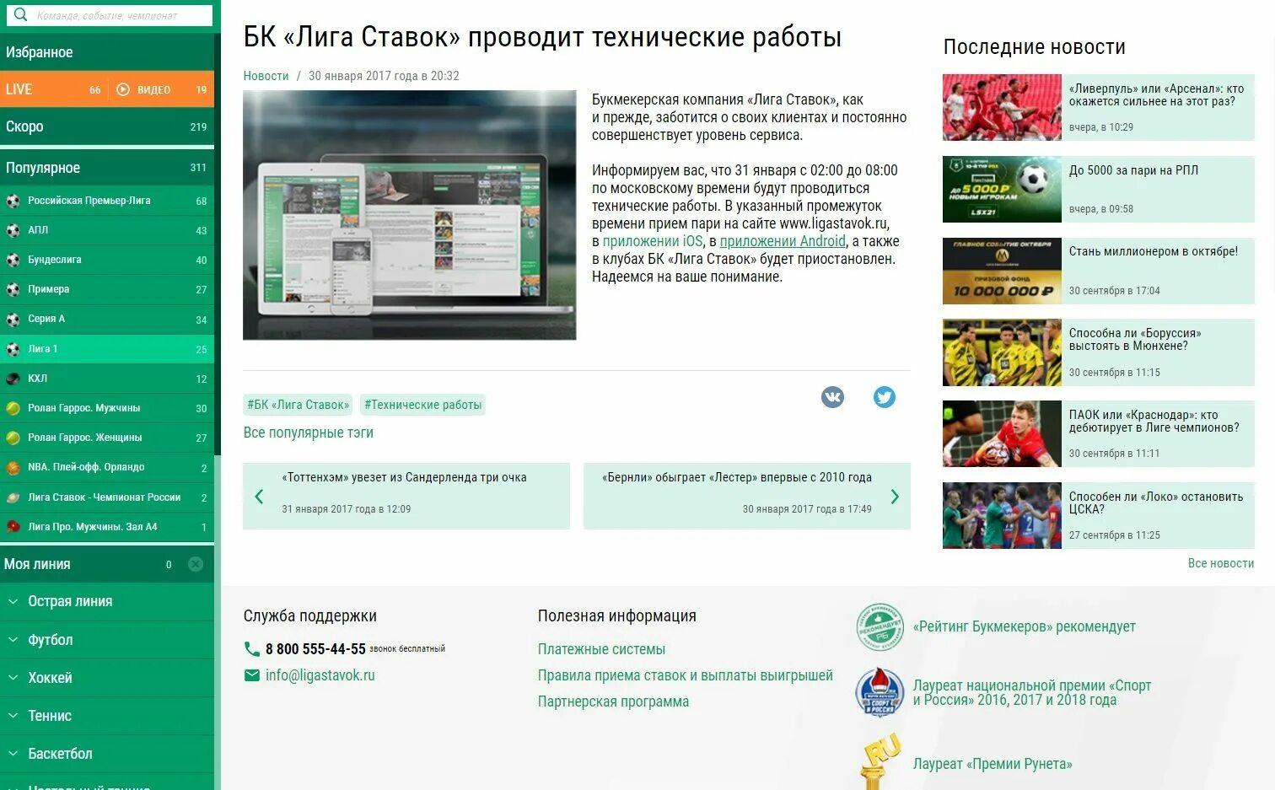
Task: Open the приложении iOS link
Action: point(652,241)
